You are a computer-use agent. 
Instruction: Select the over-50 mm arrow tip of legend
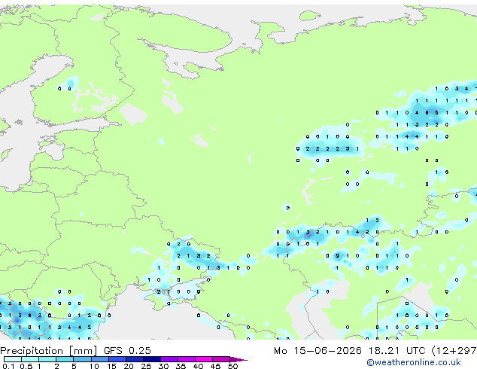238,359
